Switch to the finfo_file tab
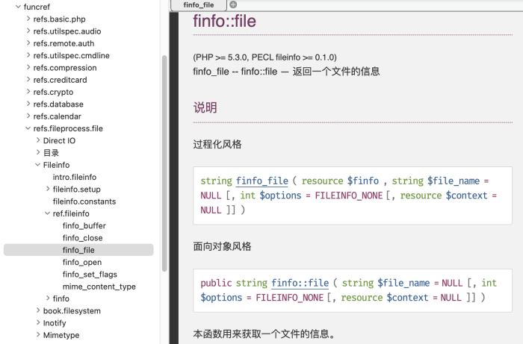 coord(199,5)
